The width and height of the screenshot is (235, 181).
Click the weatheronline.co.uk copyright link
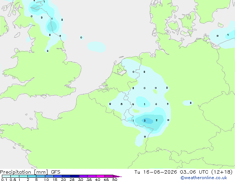[204, 178]
